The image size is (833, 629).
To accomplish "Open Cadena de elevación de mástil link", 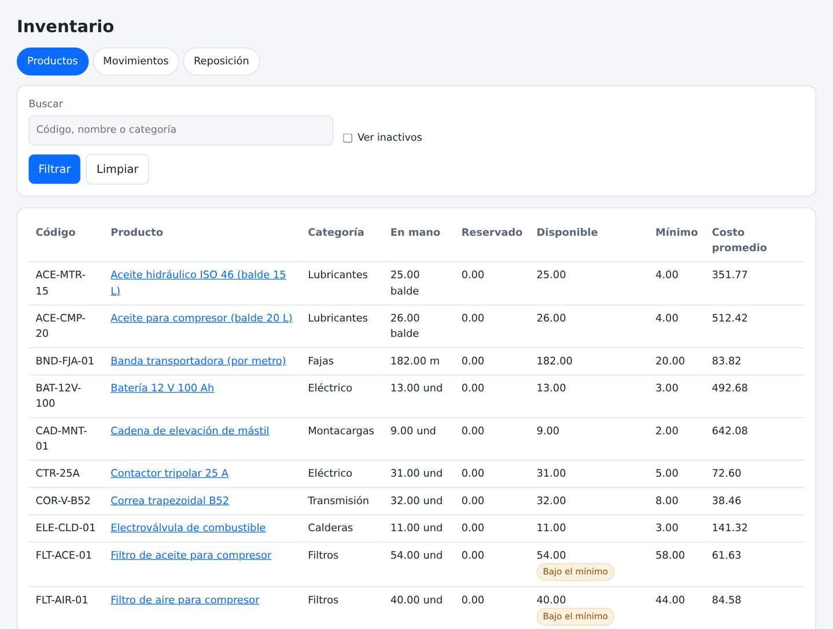I will pos(190,431).
